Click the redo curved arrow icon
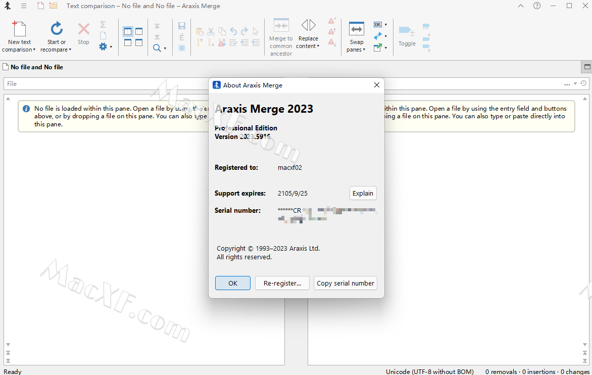Screen dimensions: 592x375 tap(244, 31)
